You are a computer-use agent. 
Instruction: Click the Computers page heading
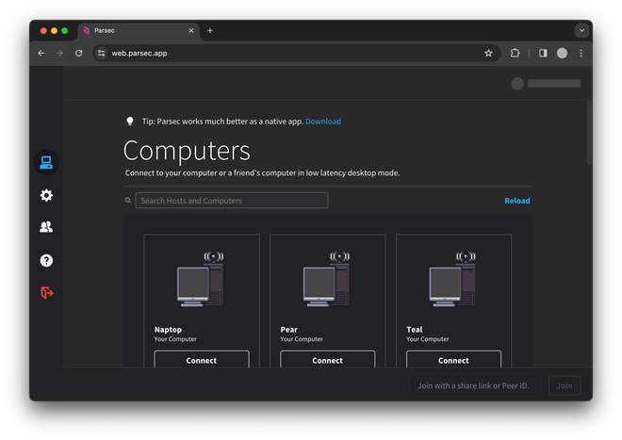click(187, 151)
